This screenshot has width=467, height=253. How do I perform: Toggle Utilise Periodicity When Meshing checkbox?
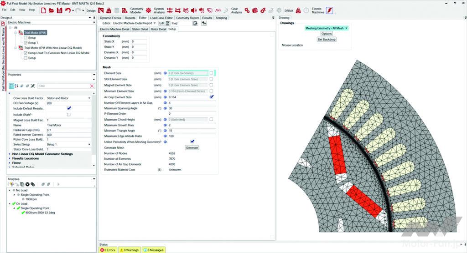point(192,142)
